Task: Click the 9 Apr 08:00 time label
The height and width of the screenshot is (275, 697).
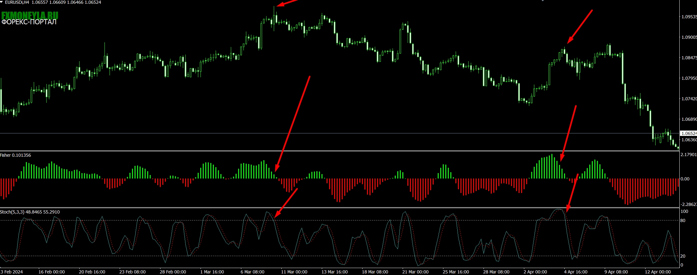Action: tap(616, 272)
